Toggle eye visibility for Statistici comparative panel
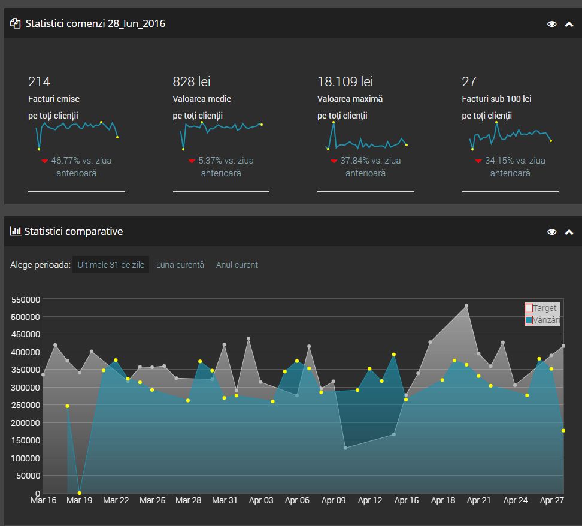The image size is (582, 526). click(x=551, y=232)
